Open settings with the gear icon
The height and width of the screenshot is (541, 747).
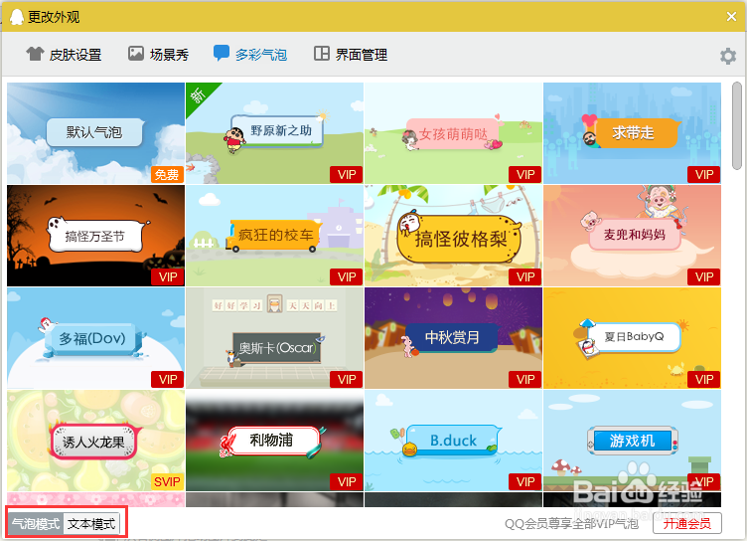coord(728,56)
